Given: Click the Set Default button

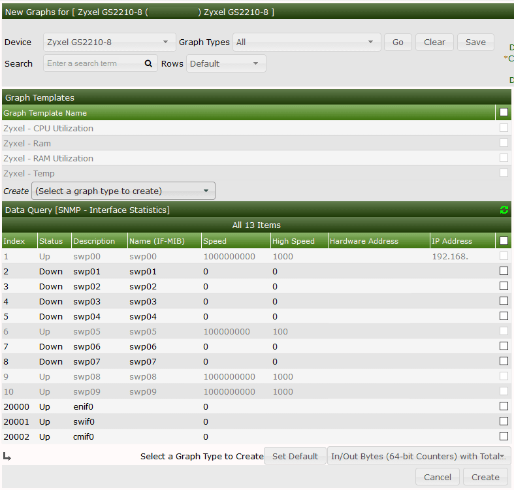Looking at the screenshot, I should [x=295, y=456].
